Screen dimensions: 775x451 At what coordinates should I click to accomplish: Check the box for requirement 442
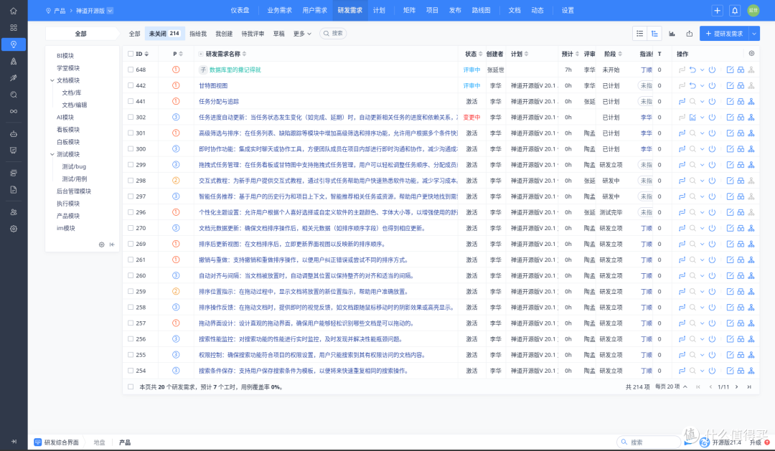[131, 85]
